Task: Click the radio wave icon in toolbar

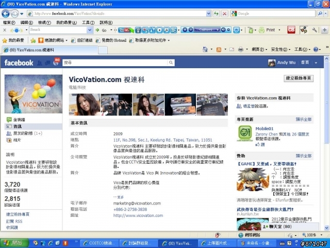Action: pyautogui.click(x=16, y=30)
